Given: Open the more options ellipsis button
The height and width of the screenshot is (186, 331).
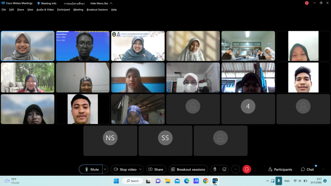Looking at the screenshot, I should (x=235, y=169).
